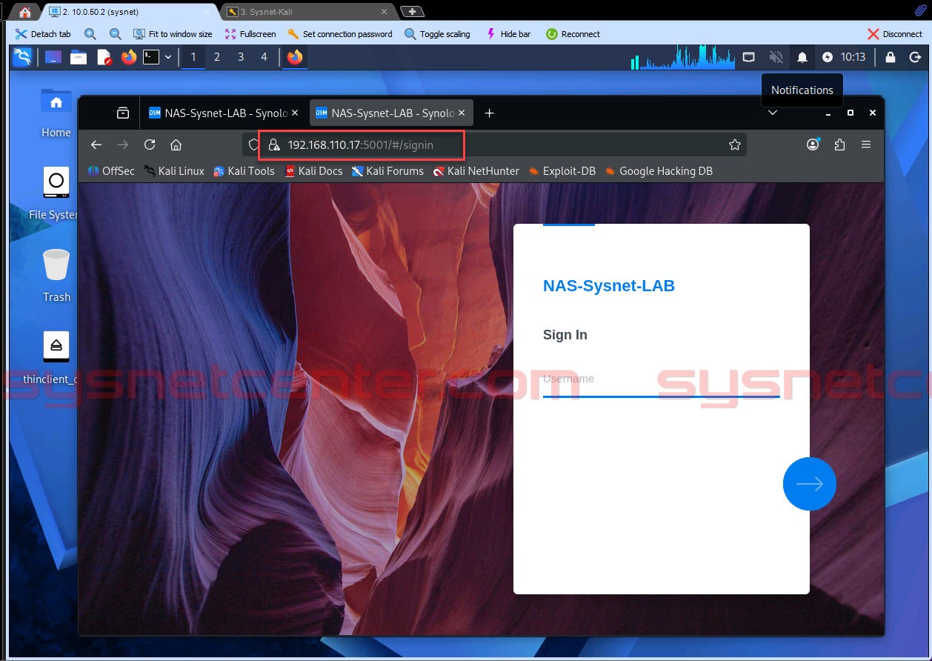
Task: Click the connection security padlock icon
Action: click(x=273, y=145)
